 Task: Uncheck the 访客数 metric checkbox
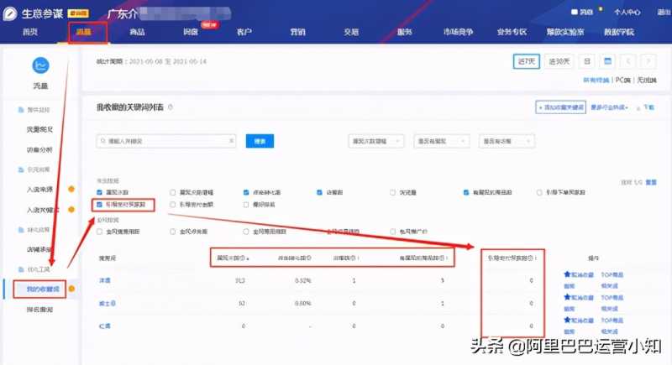[x=319, y=192]
